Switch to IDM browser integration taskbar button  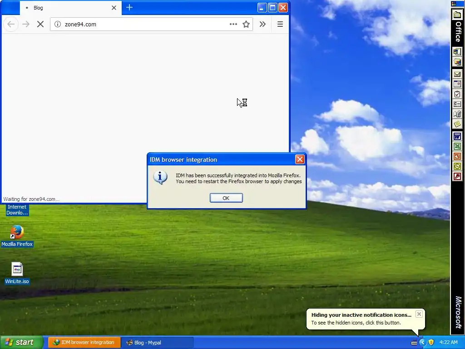pos(84,343)
